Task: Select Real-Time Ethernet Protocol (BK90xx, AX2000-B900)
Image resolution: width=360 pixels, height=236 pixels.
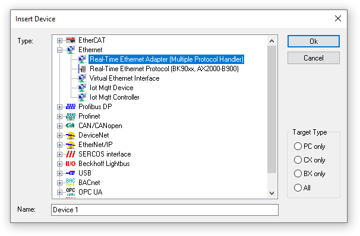Action: pyautogui.click(x=164, y=69)
